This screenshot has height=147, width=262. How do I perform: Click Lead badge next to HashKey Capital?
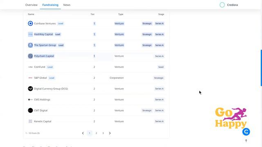tap(58, 34)
